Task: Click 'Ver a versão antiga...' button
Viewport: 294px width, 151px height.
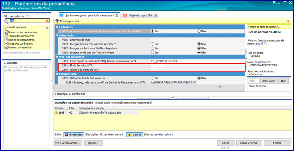Action: click(68, 143)
